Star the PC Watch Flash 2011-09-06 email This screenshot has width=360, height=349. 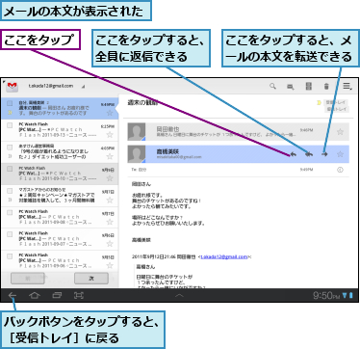[x=110, y=266]
